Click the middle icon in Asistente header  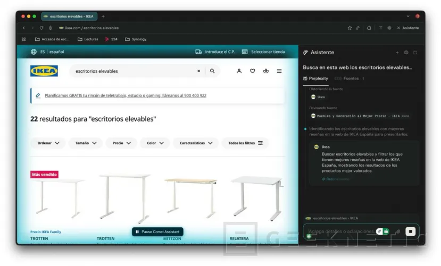pyautogui.click(x=406, y=53)
